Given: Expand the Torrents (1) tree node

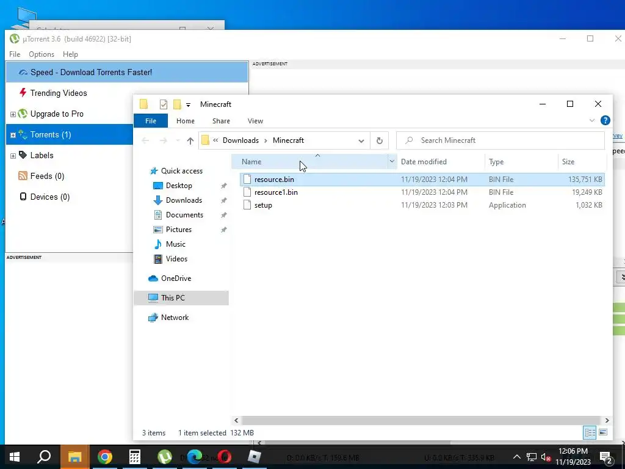Looking at the screenshot, I should pos(13,135).
